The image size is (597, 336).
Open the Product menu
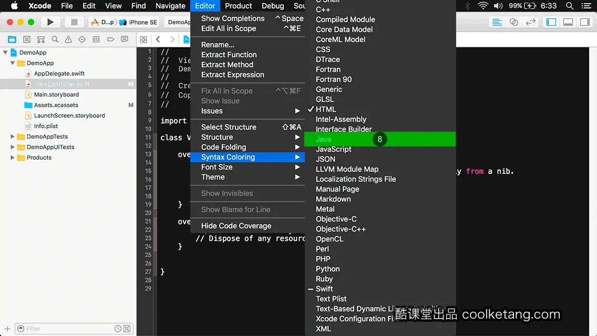tap(239, 6)
